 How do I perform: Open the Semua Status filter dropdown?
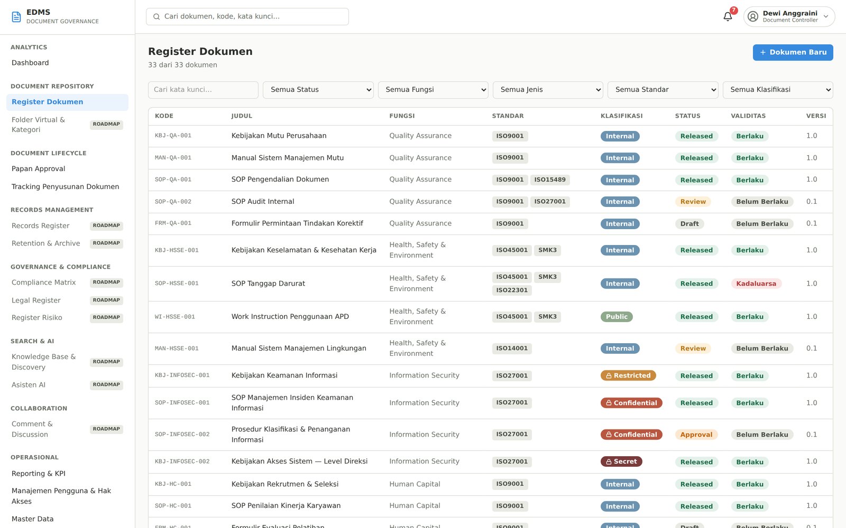click(318, 90)
